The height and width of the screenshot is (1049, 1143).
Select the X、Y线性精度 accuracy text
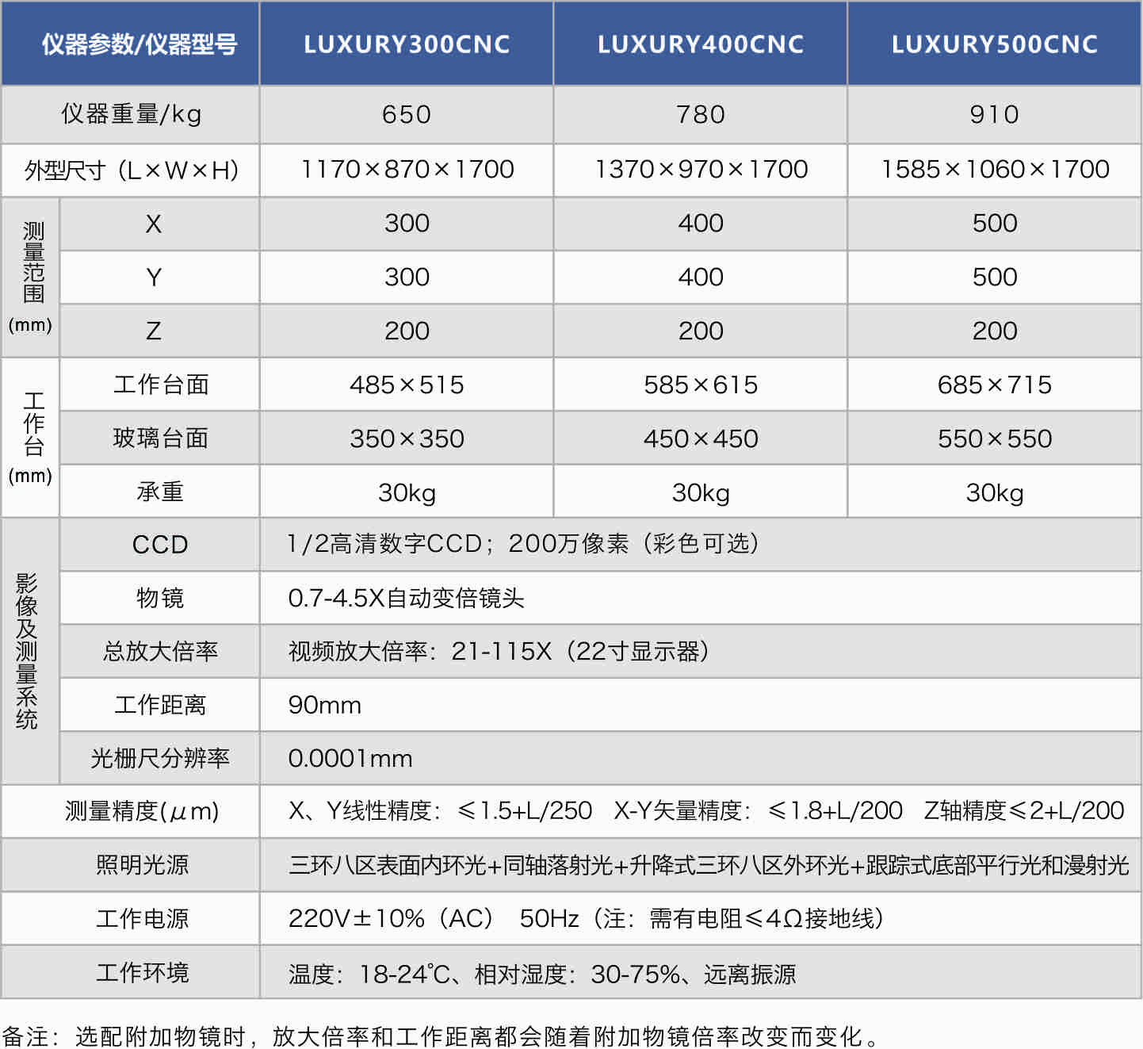[x=440, y=811]
